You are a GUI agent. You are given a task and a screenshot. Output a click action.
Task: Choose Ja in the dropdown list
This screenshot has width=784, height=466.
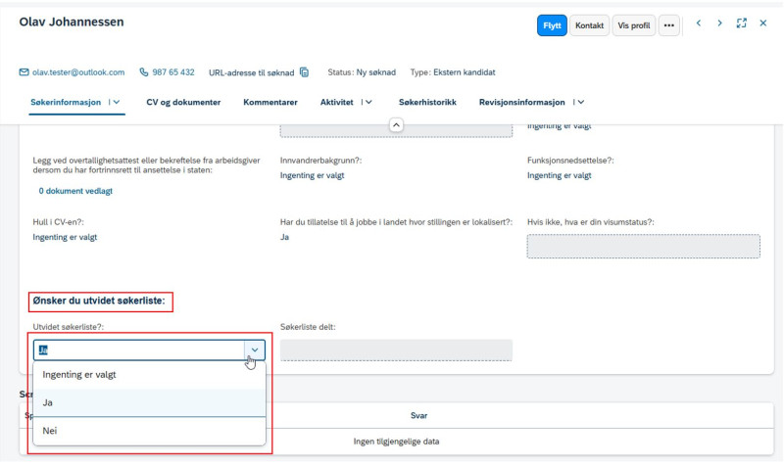click(149, 402)
